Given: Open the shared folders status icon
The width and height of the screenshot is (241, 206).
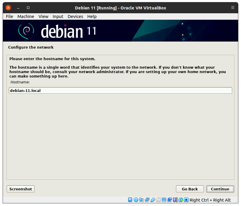Looking at the screenshot, I should 158,200.
